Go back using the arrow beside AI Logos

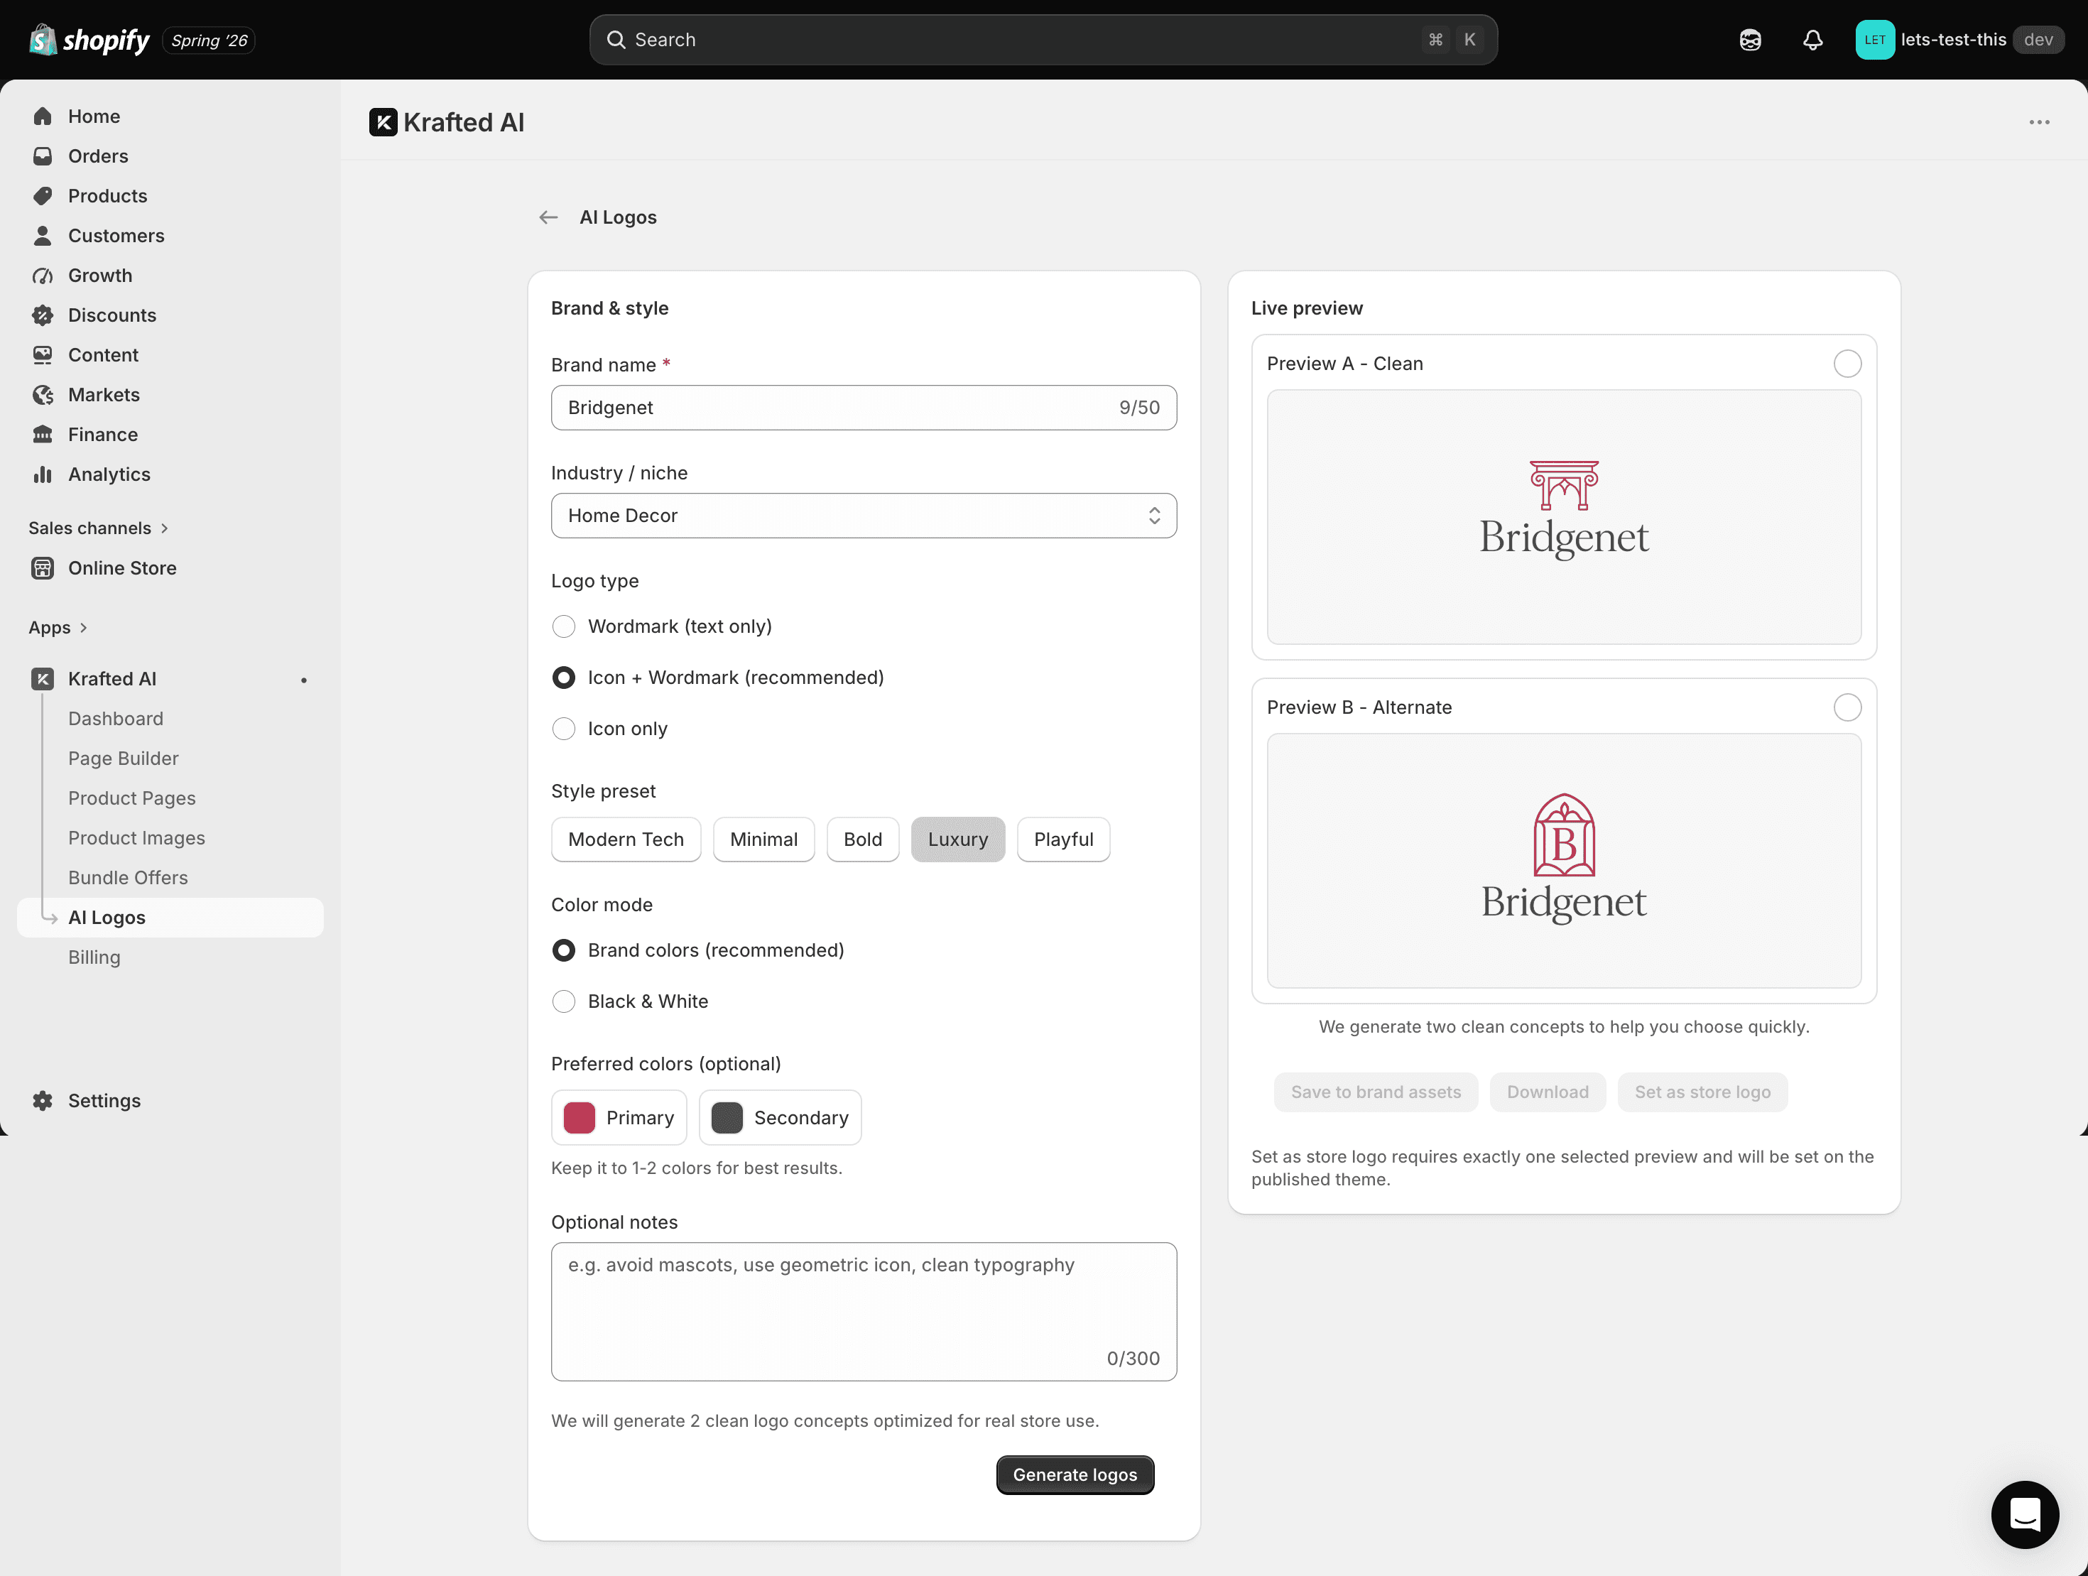click(548, 218)
